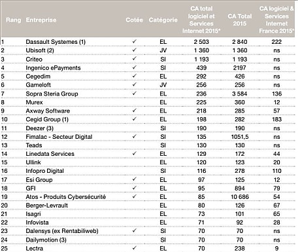Click the Cegid Group France value 183
This screenshot has width=298, height=252.
(x=276, y=119)
